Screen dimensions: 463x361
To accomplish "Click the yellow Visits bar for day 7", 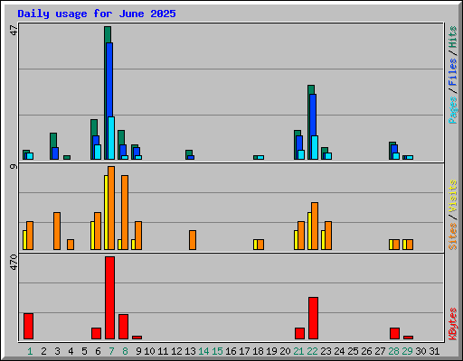I will [106, 212].
